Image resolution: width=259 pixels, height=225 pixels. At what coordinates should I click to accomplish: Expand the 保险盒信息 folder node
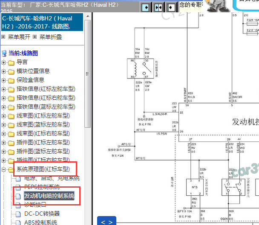click(3, 80)
